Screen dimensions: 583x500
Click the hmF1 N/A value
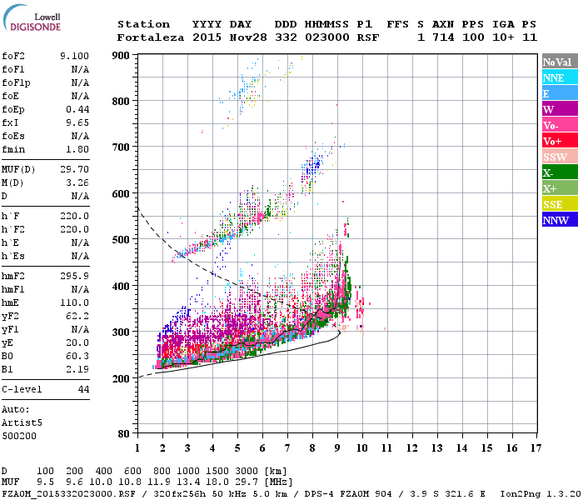click(x=80, y=289)
